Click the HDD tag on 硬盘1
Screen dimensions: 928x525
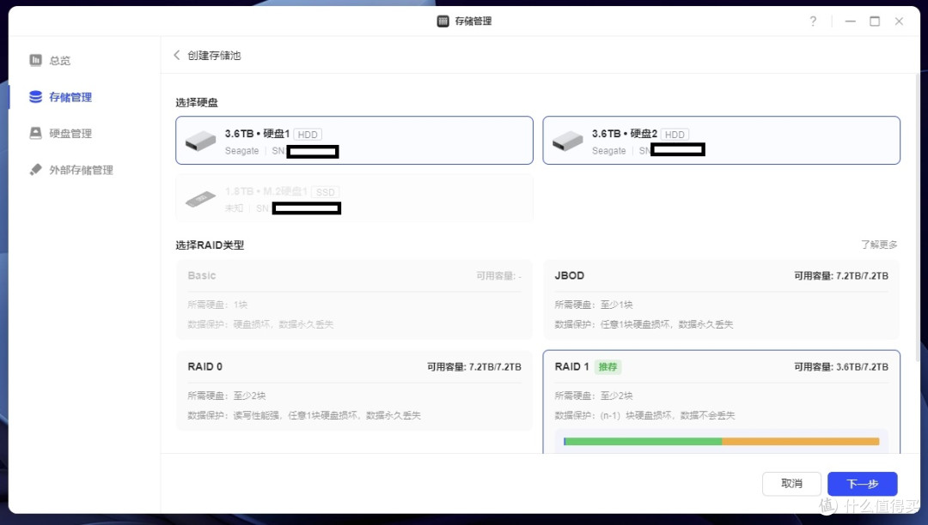[307, 135]
